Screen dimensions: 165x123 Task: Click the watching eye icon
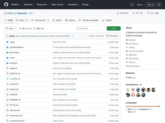coord(127,59)
